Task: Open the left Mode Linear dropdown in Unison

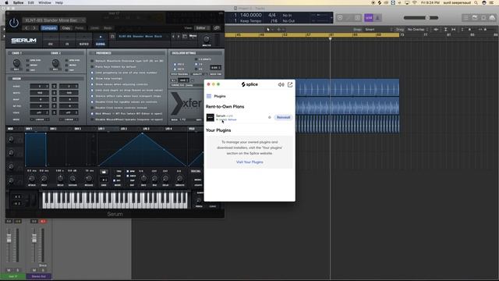Action: point(40,119)
